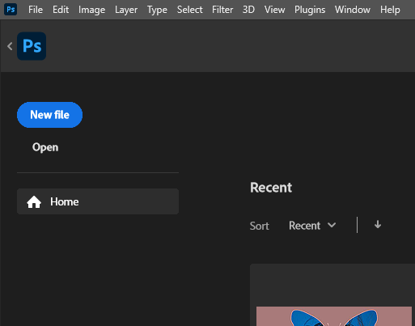
Task: Open the butterfly recent file thumbnail
Action: click(334, 316)
